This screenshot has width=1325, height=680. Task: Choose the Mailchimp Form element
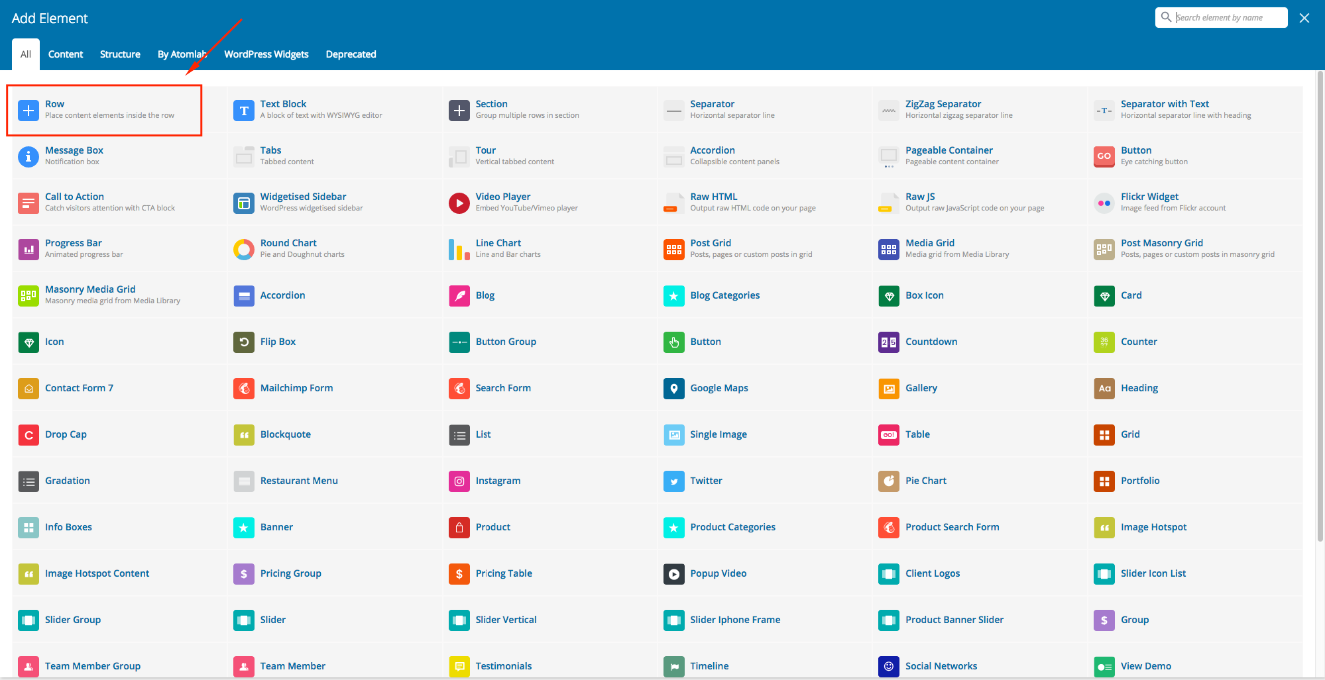coord(335,388)
